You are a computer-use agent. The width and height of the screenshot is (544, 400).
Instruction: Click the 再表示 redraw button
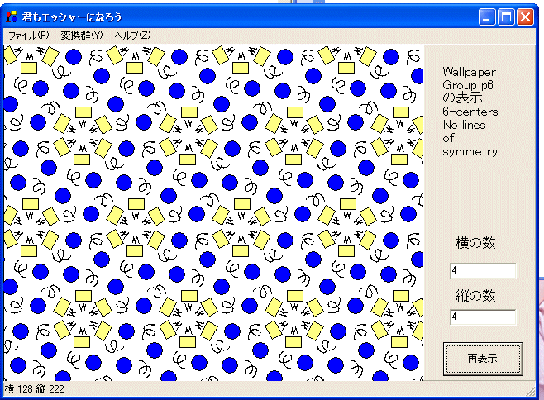pos(483,359)
